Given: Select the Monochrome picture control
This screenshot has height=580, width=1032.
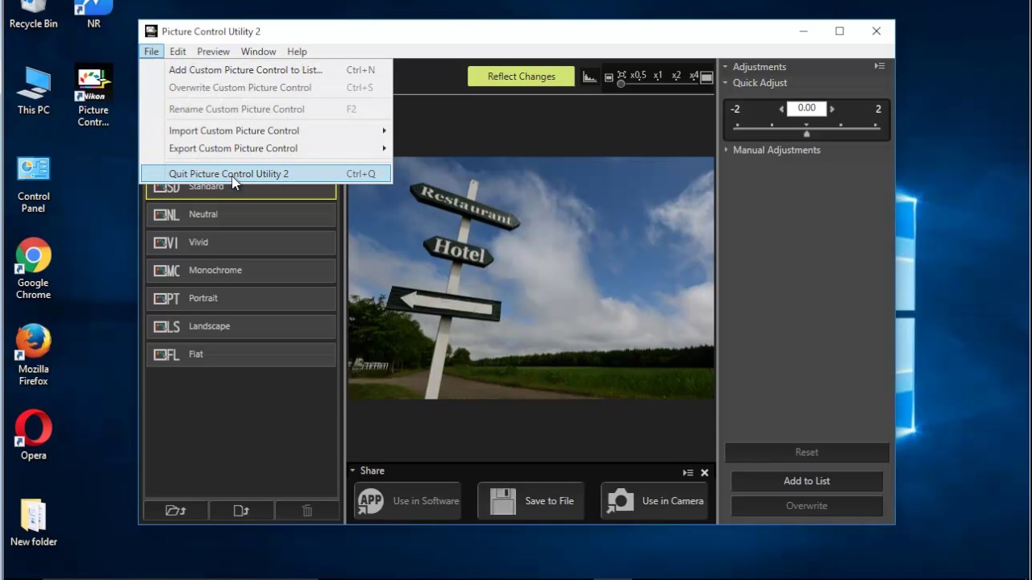Looking at the screenshot, I should [x=241, y=270].
